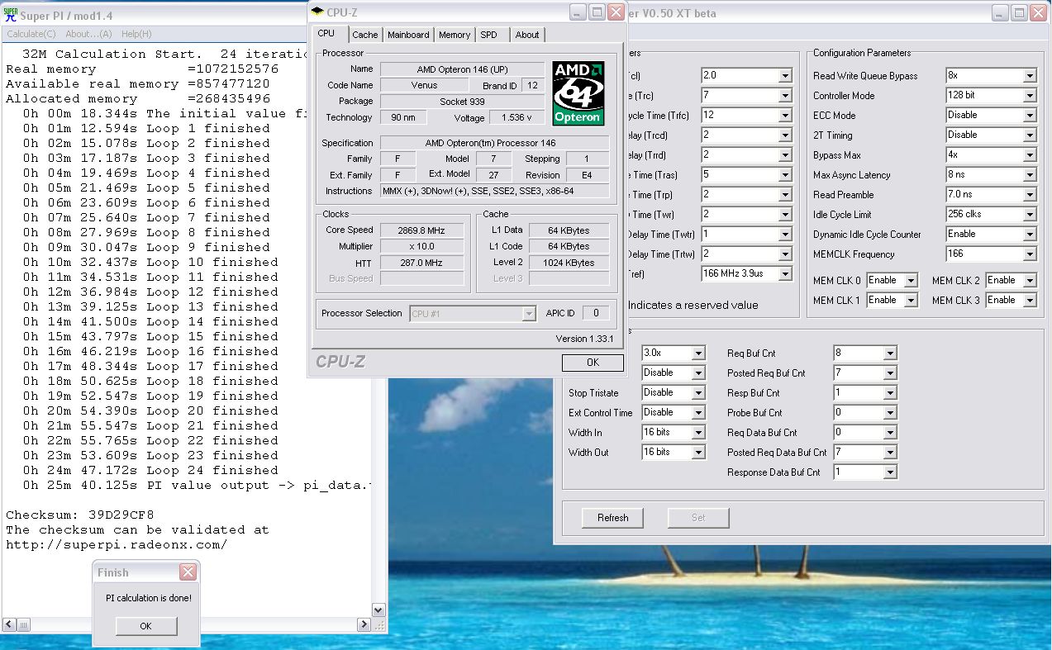Click the Loop 24 finished line
Screen dimensions: 1052x650
pyautogui.click(x=150, y=470)
